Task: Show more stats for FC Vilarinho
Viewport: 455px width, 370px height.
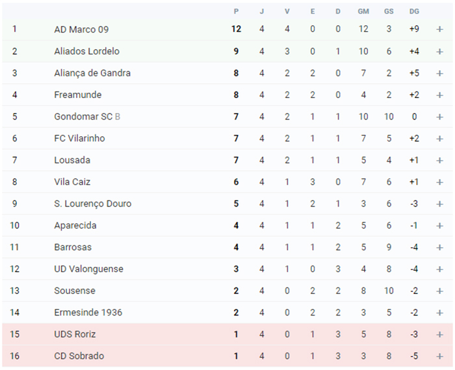Action: tap(439, 138)
